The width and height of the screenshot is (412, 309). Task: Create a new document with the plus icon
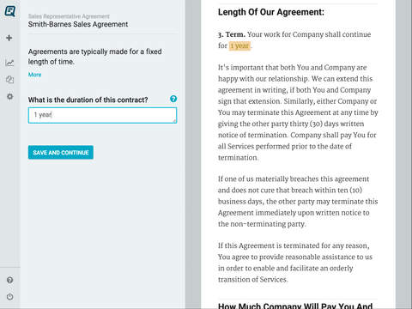coord(9,38)
